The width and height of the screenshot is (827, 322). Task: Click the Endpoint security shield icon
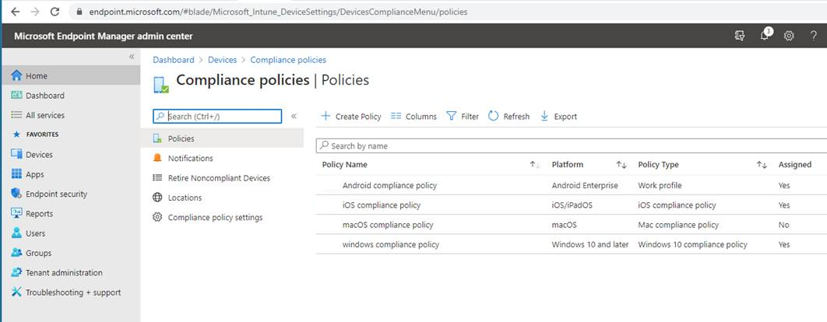click(16, 194)
